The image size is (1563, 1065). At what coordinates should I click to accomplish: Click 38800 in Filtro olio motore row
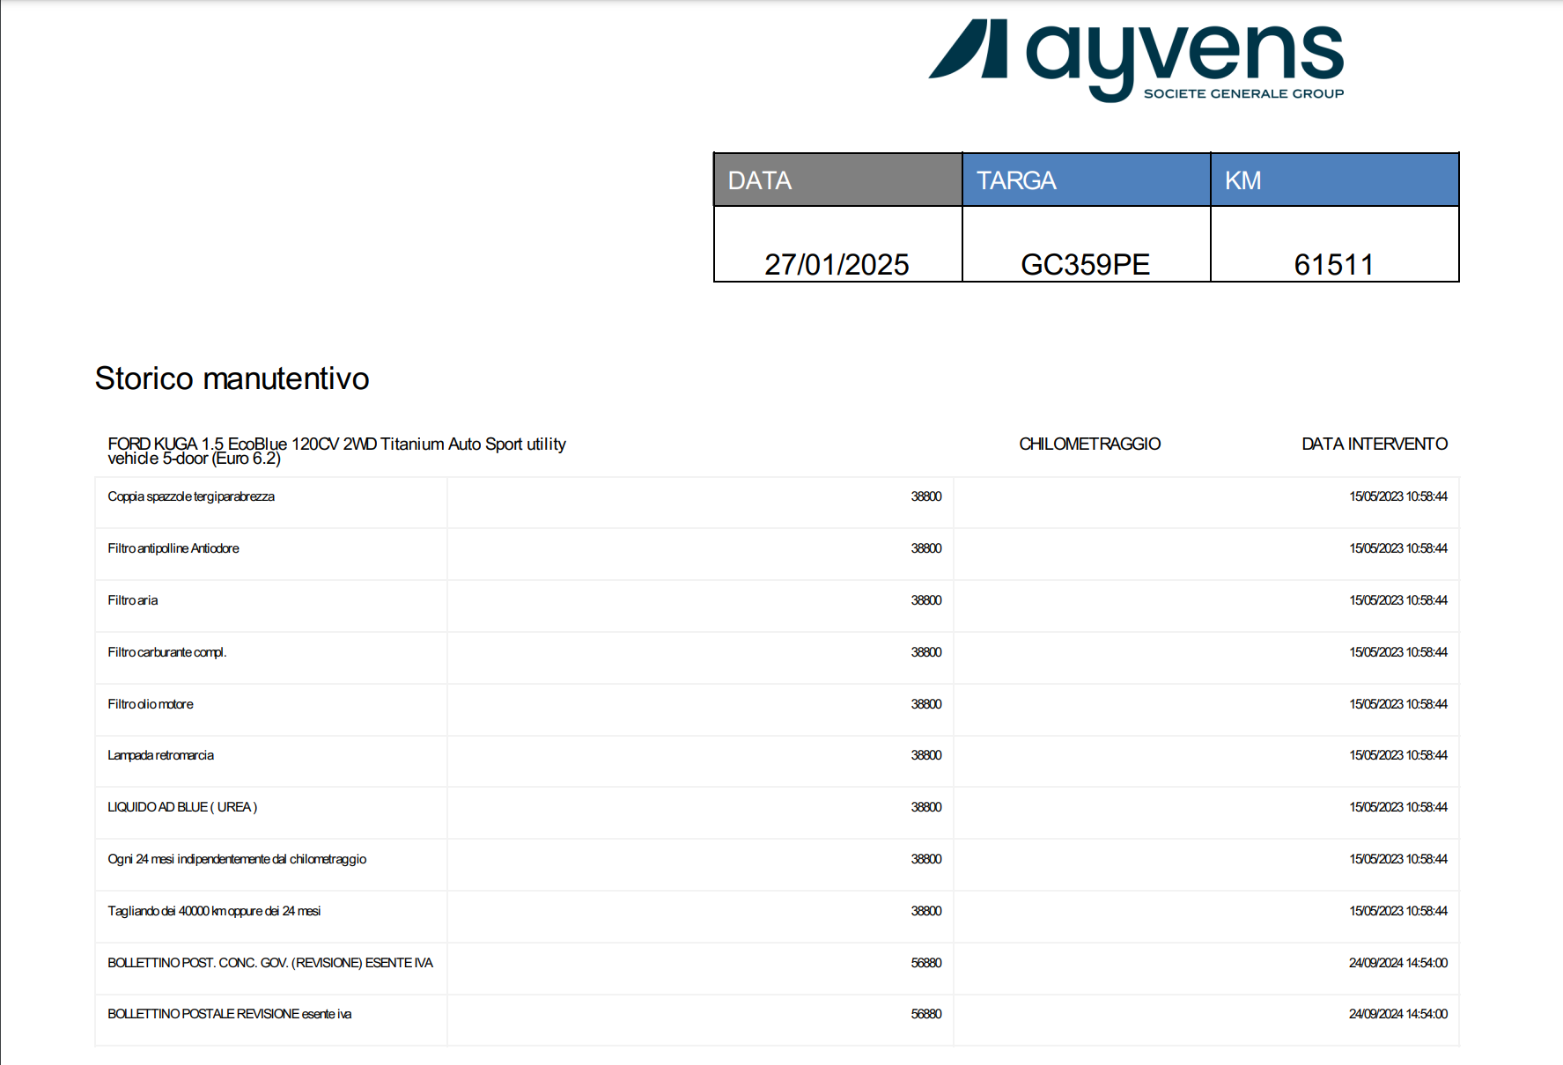tap(926, 704)
